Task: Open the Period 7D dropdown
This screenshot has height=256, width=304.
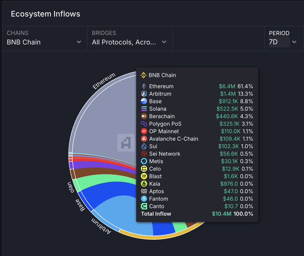Action: click(283, 42)
